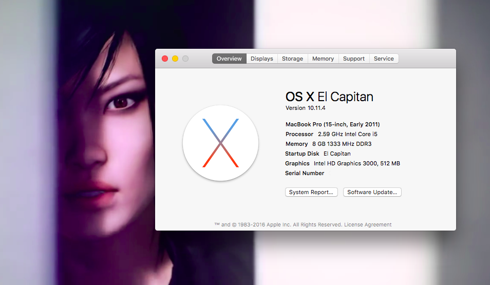Select the OS X El Capitan heading
490x285 pixels.
329,97
